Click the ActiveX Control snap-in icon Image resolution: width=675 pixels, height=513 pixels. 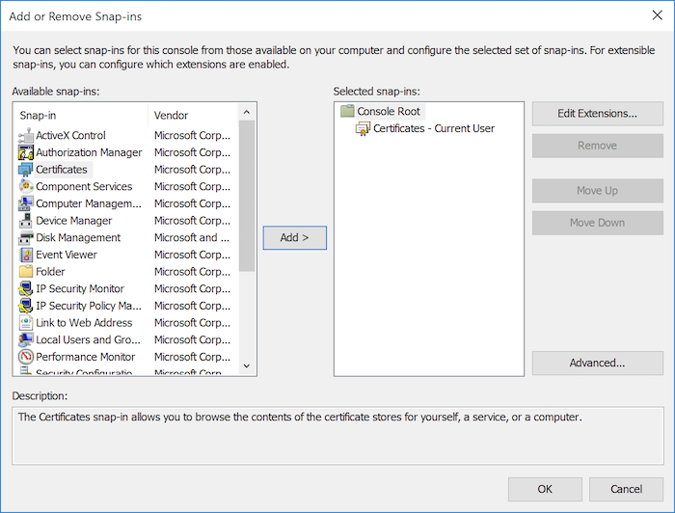pos(26,136)
